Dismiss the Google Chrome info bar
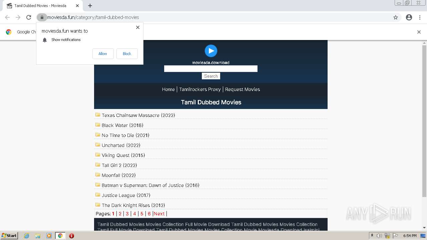The image size is (427, 240). click(419, 32)
